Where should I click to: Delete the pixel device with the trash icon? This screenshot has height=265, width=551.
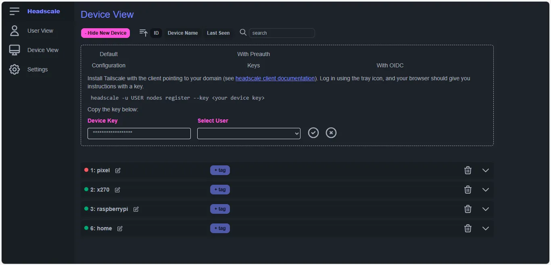click(x=468, y=170)
